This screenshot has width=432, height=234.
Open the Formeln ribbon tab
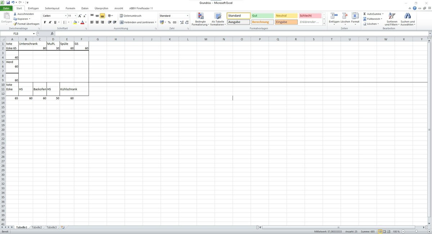point(70,8)
